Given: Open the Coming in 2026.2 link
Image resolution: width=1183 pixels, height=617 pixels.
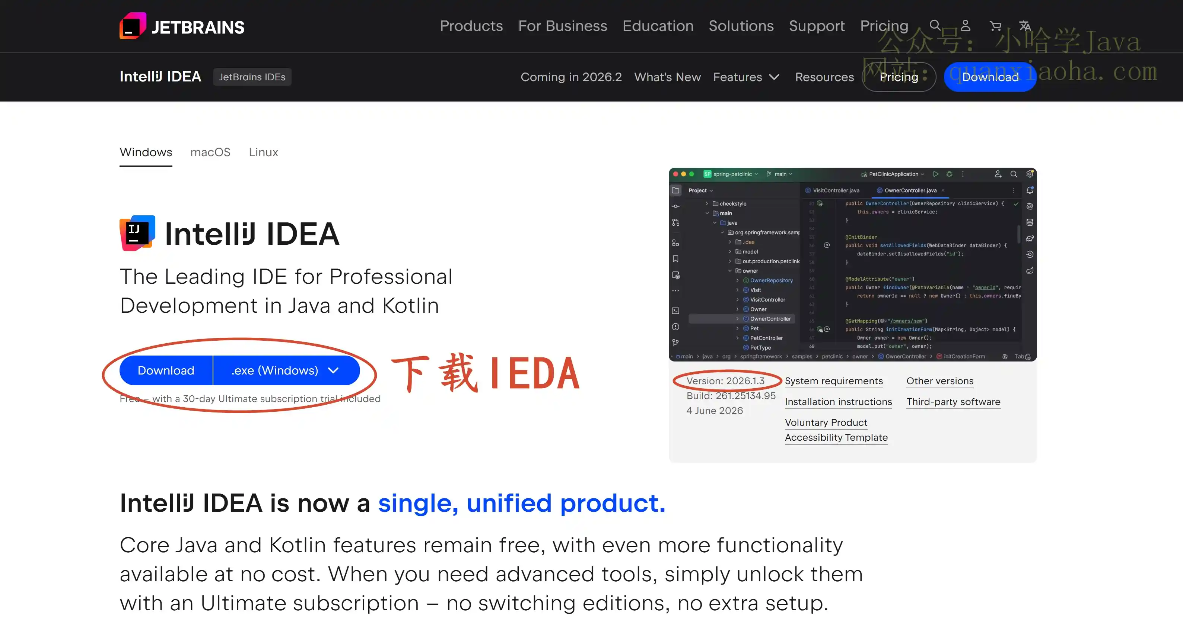Looking at the screenshot, I should click(571, 77).
